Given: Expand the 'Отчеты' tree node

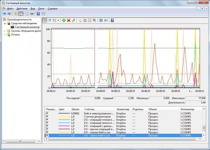Looking at the screenshot, I should point(5,35).
